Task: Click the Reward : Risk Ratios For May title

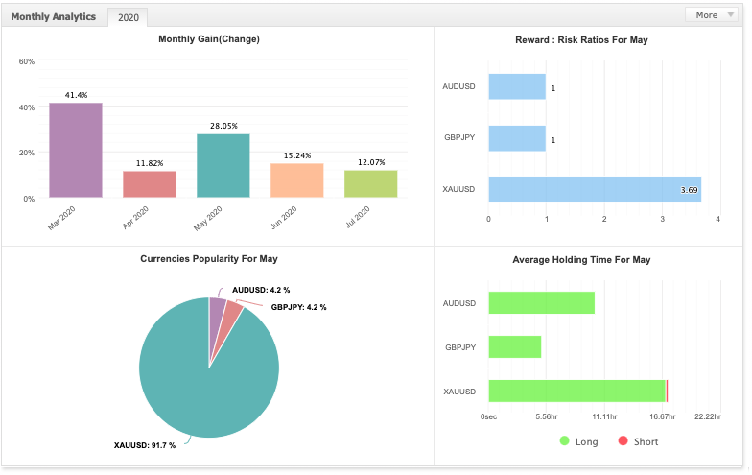Action: [x=581, y=40]
